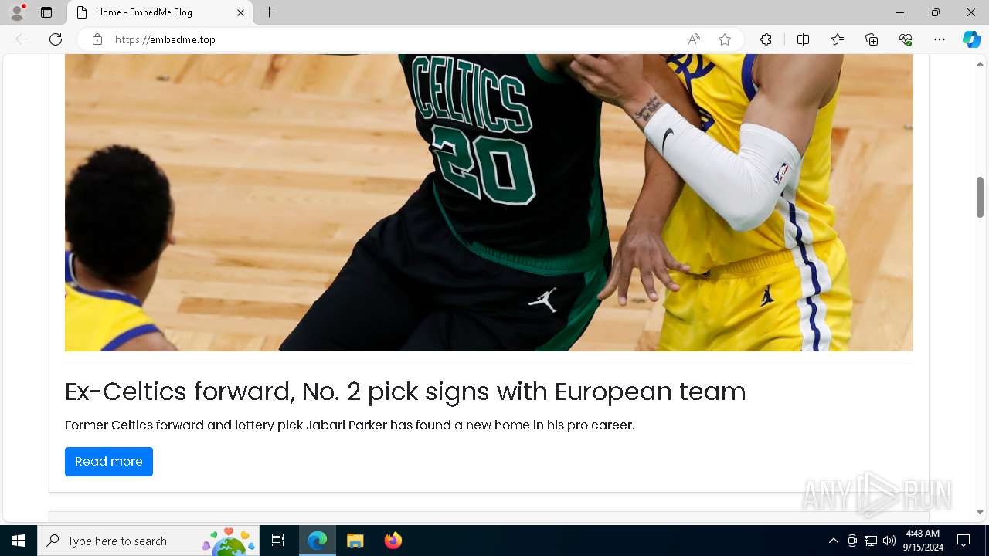Activate Read aloud icon
This screenshot has height=556, width=989.
pyautogui.click(x=694, y=39)
